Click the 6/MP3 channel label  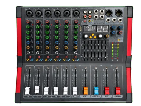coord(75,97)
